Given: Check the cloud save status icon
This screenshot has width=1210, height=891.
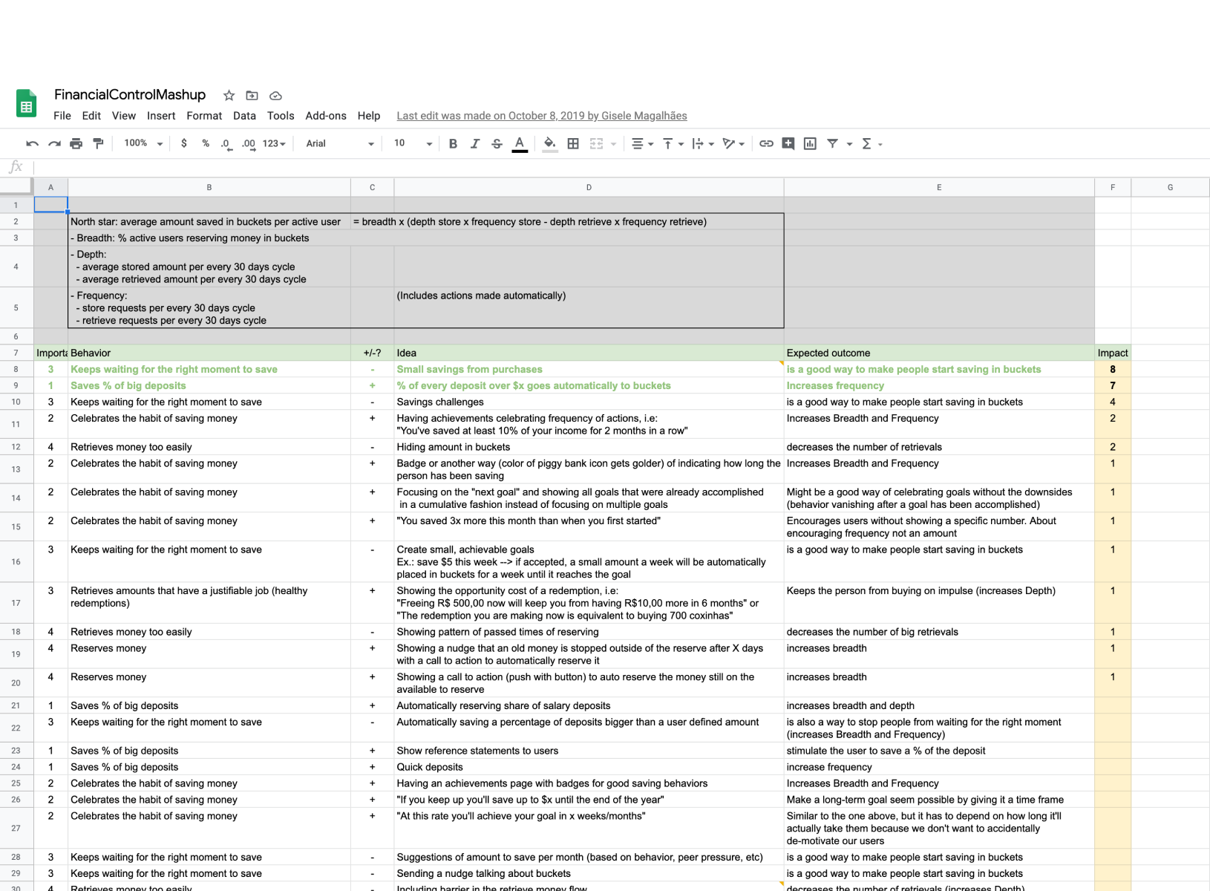Looking at the screenshot, I should [275, 96].
